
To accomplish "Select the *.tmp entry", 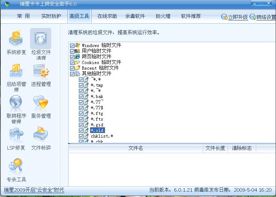I will [x=97, y=85].
